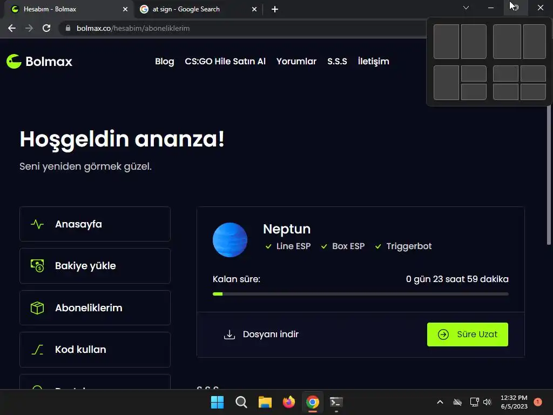Image resolution: width=553 pixels, height=415 pixels.
Task: Choose the tall left pane of three-pane snap layout
Action: [x=446, y=83]
